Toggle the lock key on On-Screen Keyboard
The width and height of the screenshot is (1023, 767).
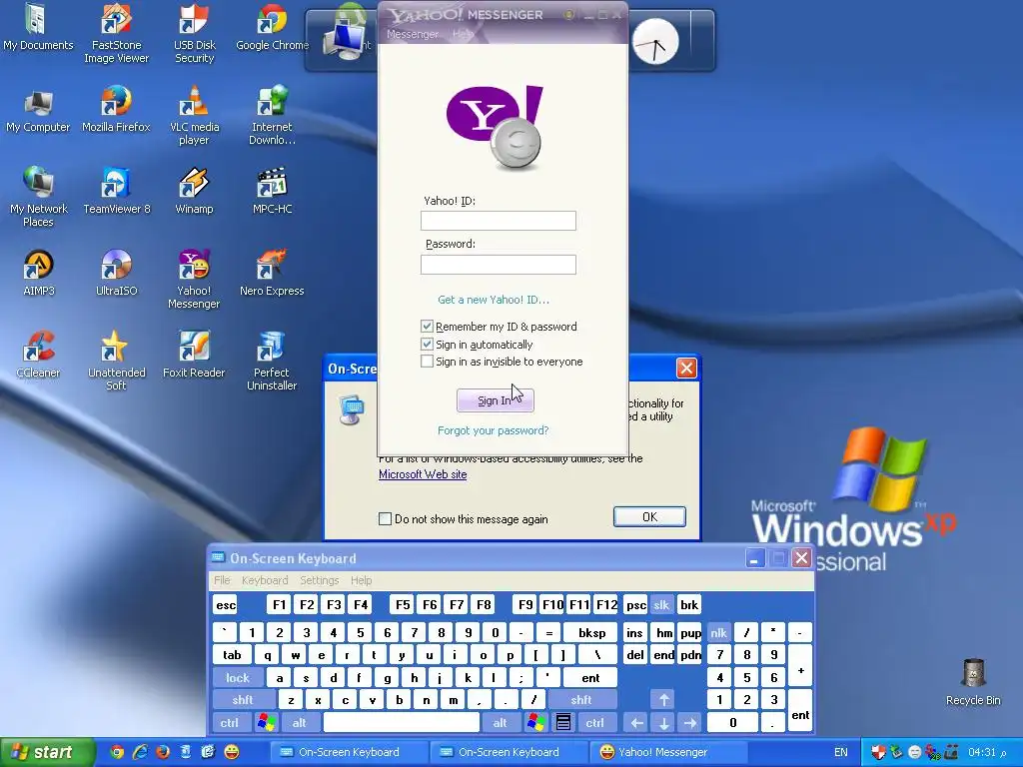[x=238, y=678]
